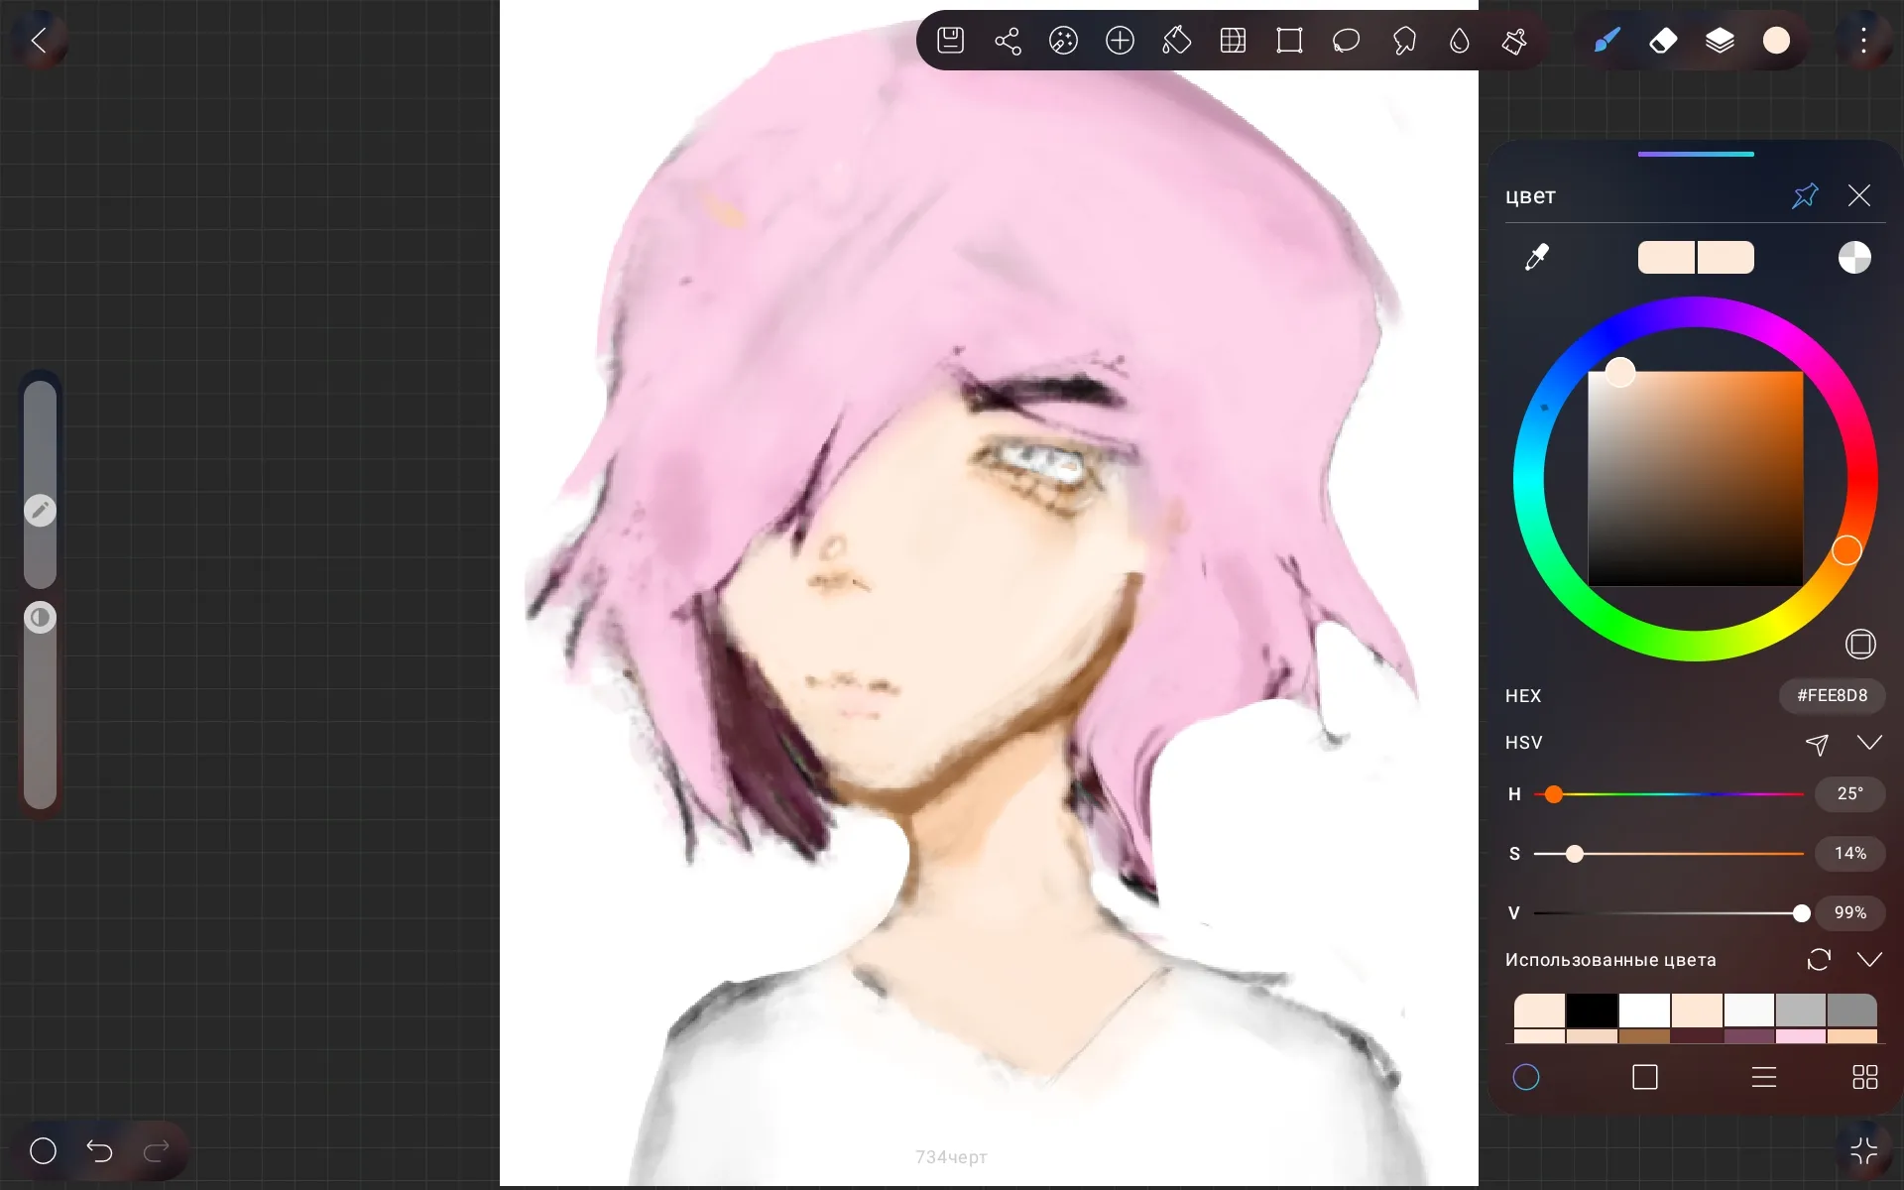Image resolution: width=1904 pixels, height=1190 pixels.
Task: Toggle the pin on the color panel
Action: 1805,195
